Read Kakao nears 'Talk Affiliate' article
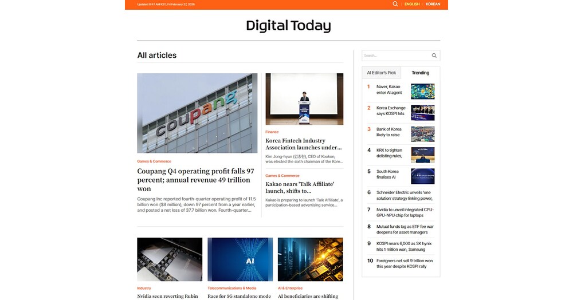 (x=300, y=188)
